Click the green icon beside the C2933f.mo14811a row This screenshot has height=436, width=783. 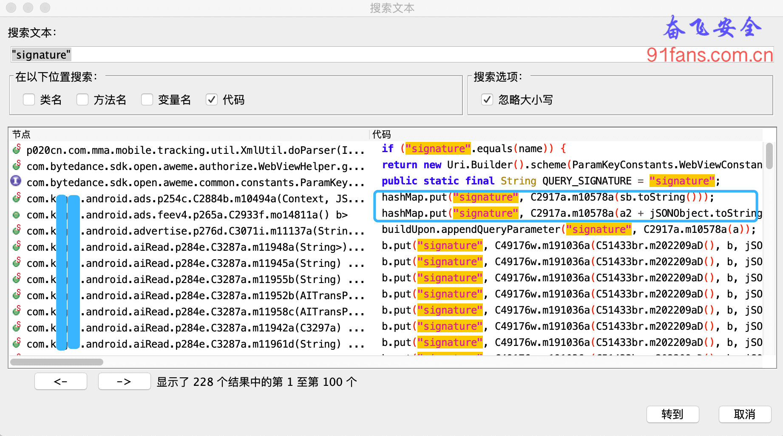coord(17,215)
